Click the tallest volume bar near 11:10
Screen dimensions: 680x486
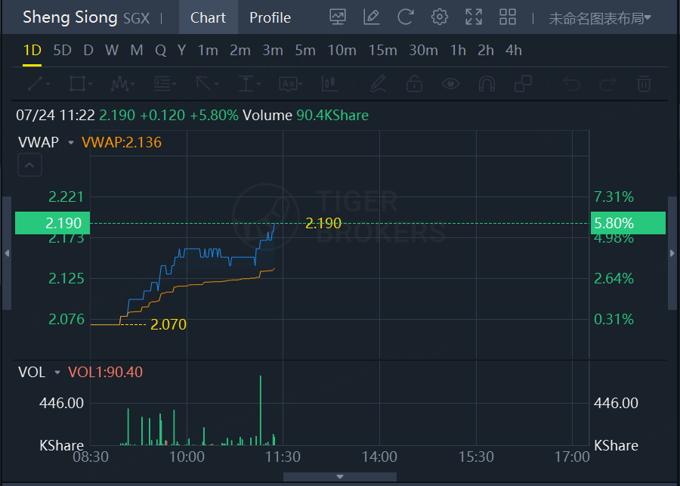tap(261, 410)
